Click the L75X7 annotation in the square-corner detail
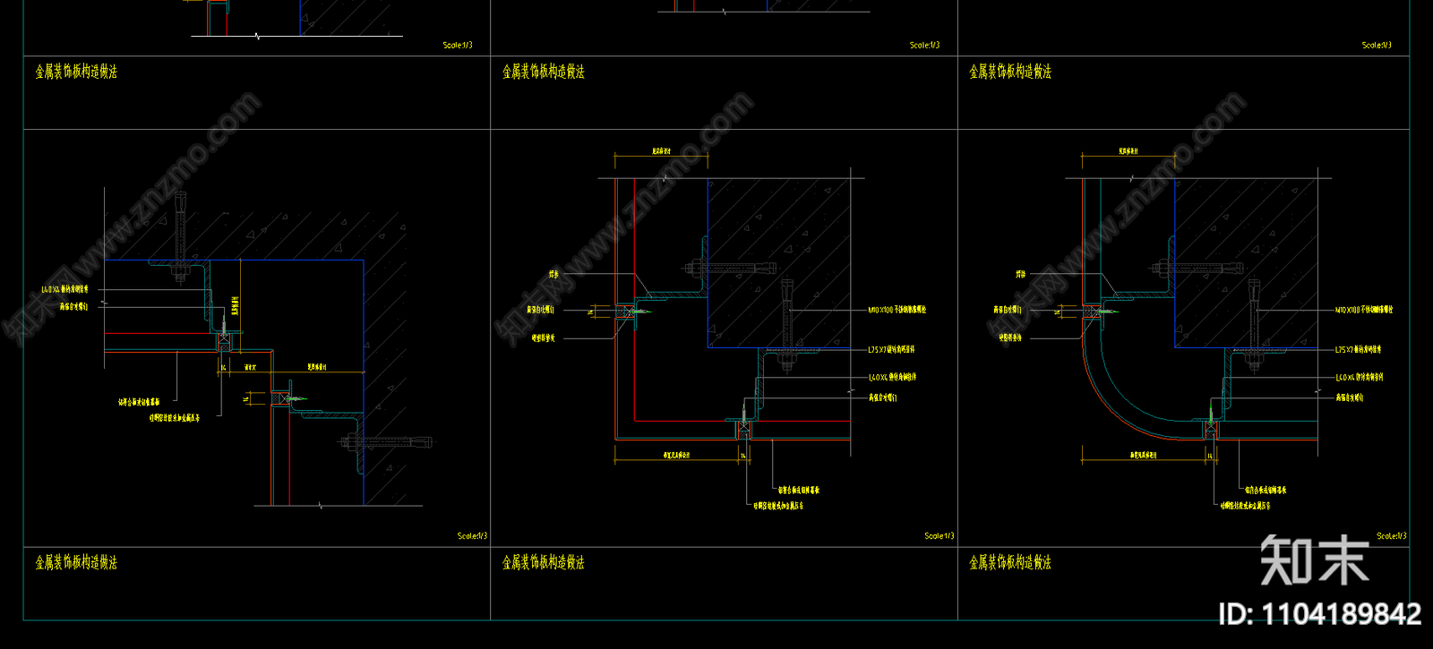This screenshot has width=1433, height=649. pyautogui.click(x=891, y=350)
